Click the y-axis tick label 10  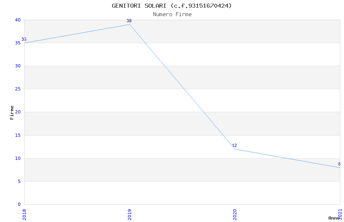coord(17,158)
